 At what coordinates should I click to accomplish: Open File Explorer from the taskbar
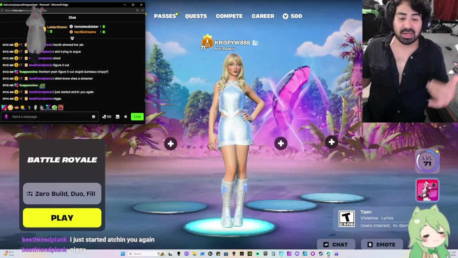click(x=194, y=254)
